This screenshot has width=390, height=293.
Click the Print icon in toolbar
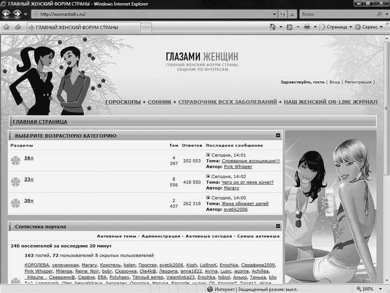click(307, 27)
